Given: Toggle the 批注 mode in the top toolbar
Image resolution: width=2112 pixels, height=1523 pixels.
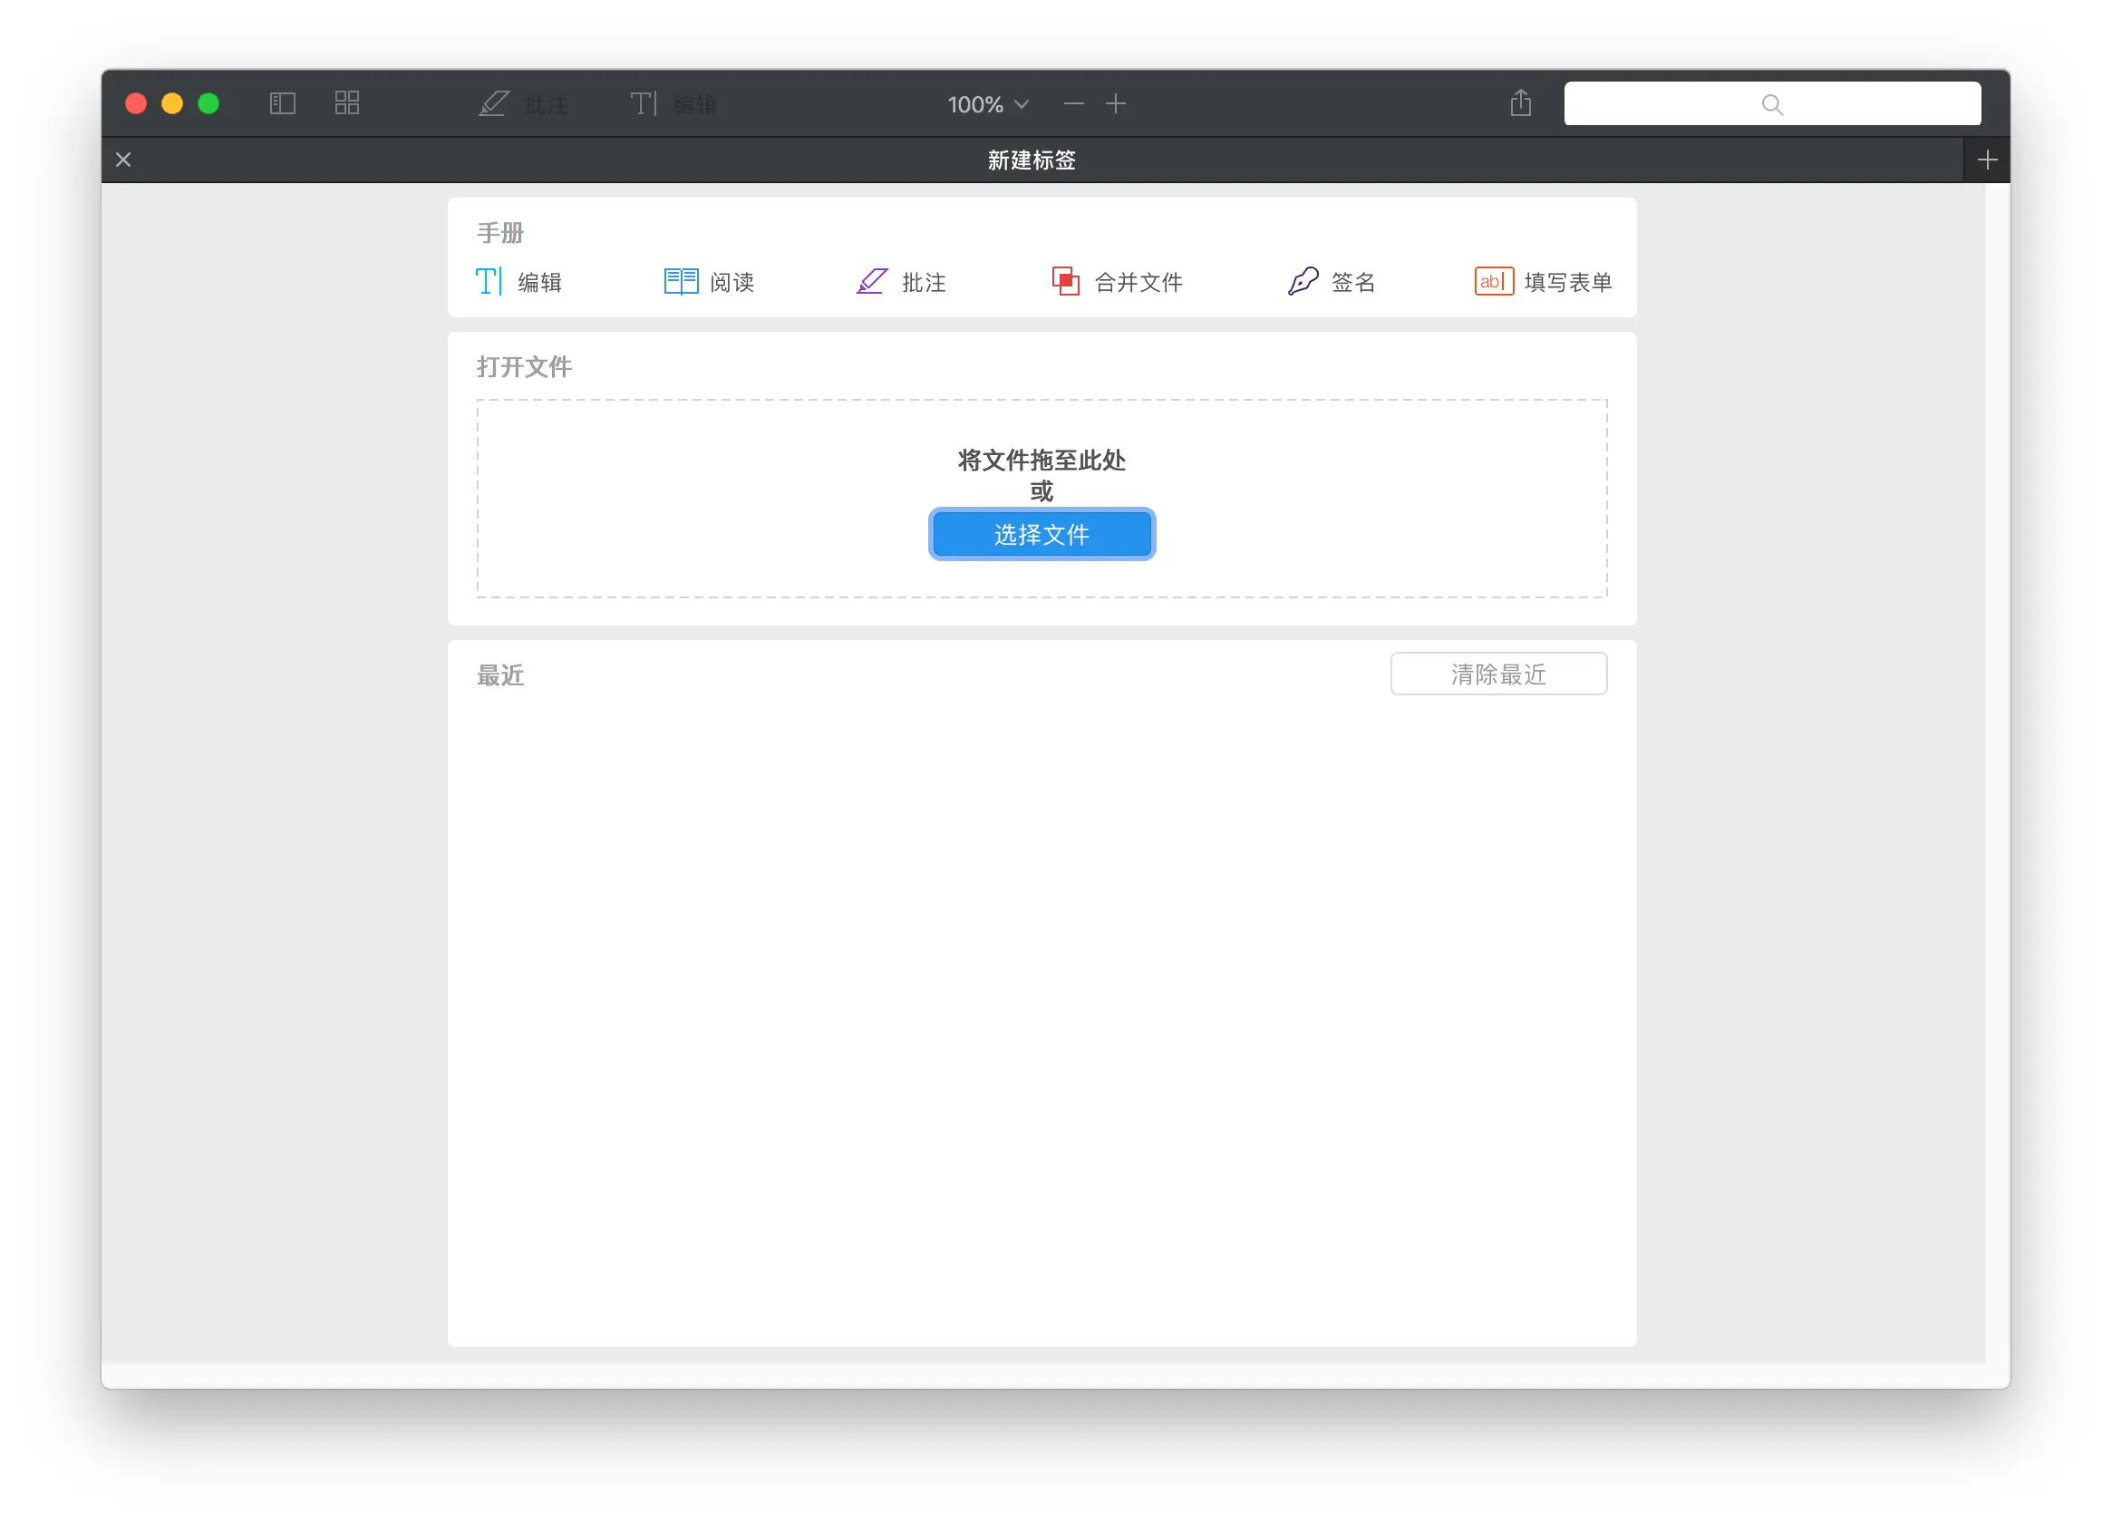Looking at the screenshot, I should (x=524, y=103).
